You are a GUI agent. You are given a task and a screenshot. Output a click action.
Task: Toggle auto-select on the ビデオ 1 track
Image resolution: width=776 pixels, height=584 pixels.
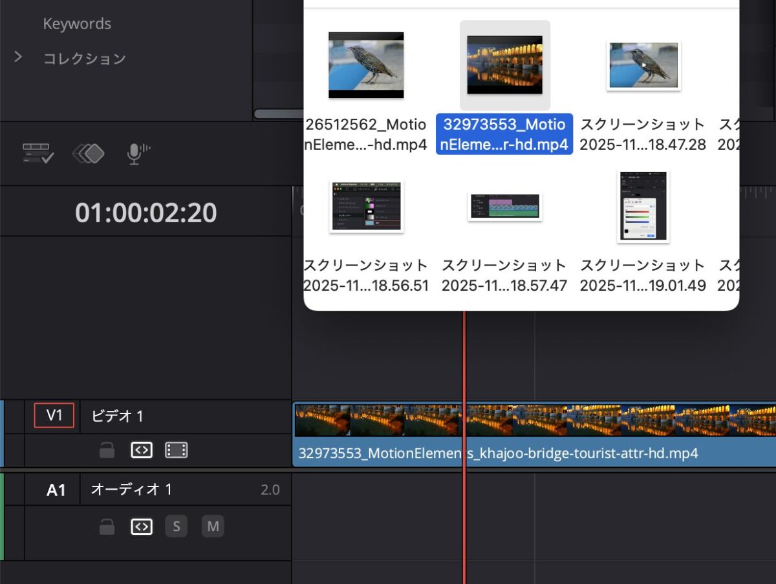tap(142, 450)
